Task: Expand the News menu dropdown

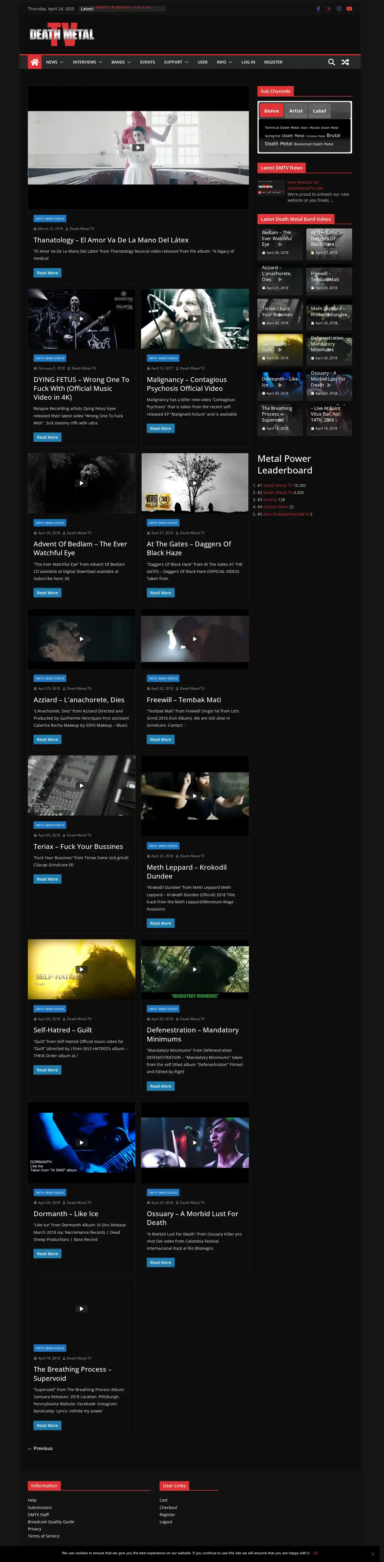Action: click(55, 62)
